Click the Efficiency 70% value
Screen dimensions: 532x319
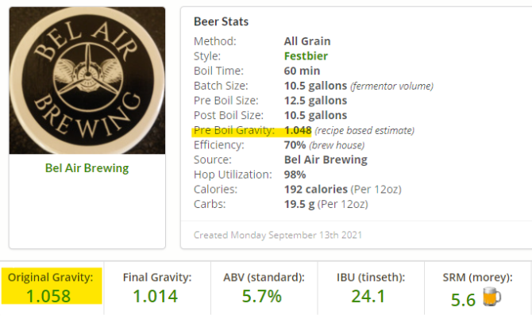298,145
